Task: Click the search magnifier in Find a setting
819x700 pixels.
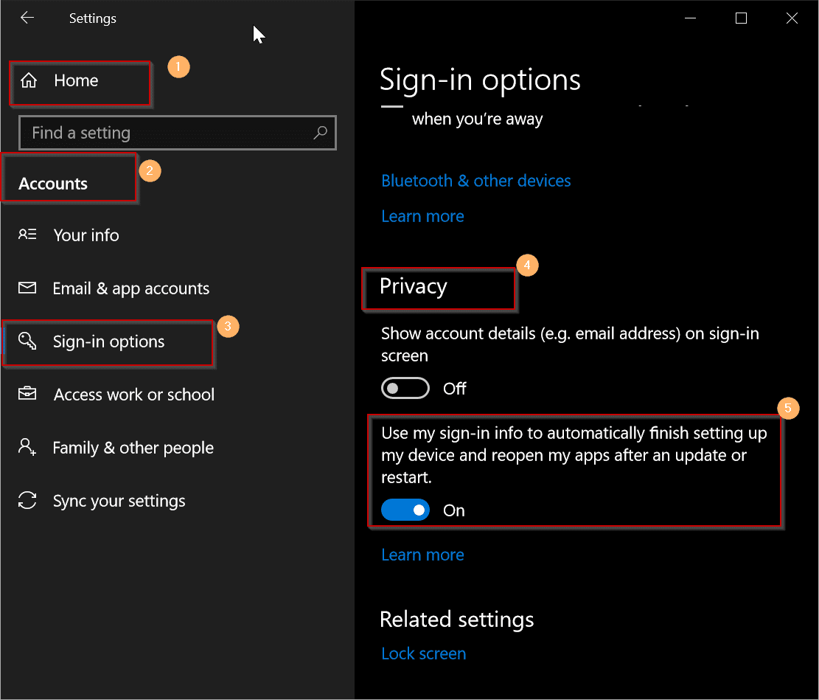Action: (x=320, y=133)
